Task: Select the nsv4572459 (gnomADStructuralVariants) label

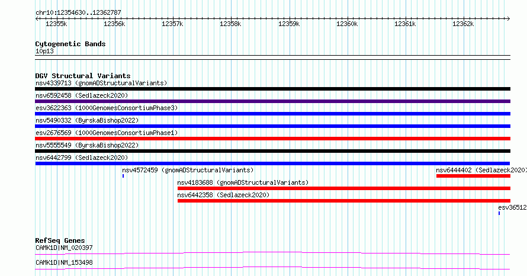Action: 188,170
